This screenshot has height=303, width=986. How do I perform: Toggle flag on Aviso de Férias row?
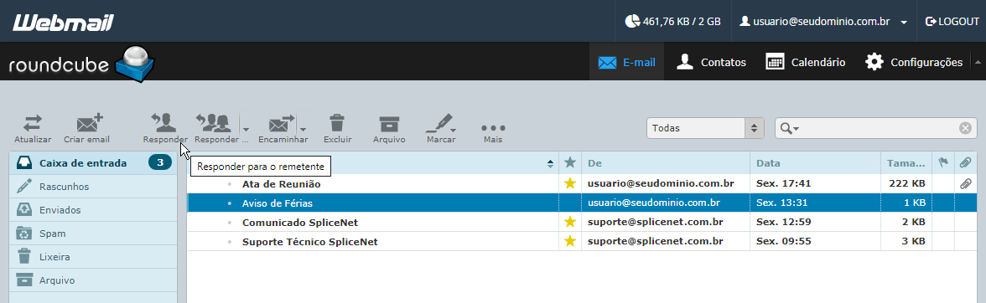click(x=943, y=203)
